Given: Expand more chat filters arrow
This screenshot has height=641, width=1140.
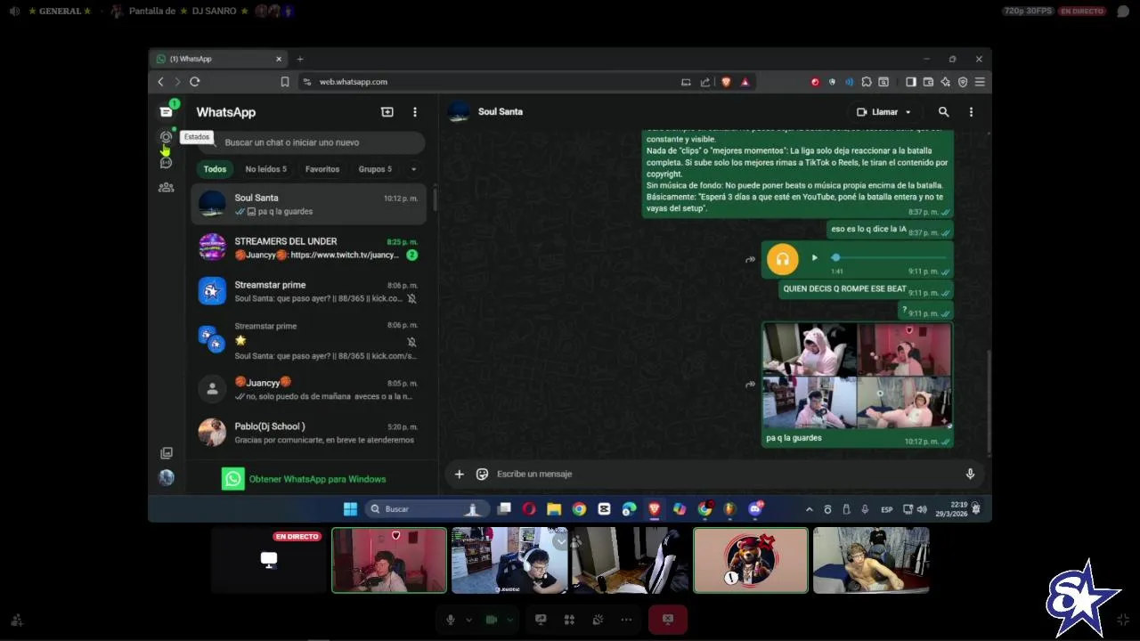Looking at the screenshot, I should pyautogui.click(x=413, y=169).
